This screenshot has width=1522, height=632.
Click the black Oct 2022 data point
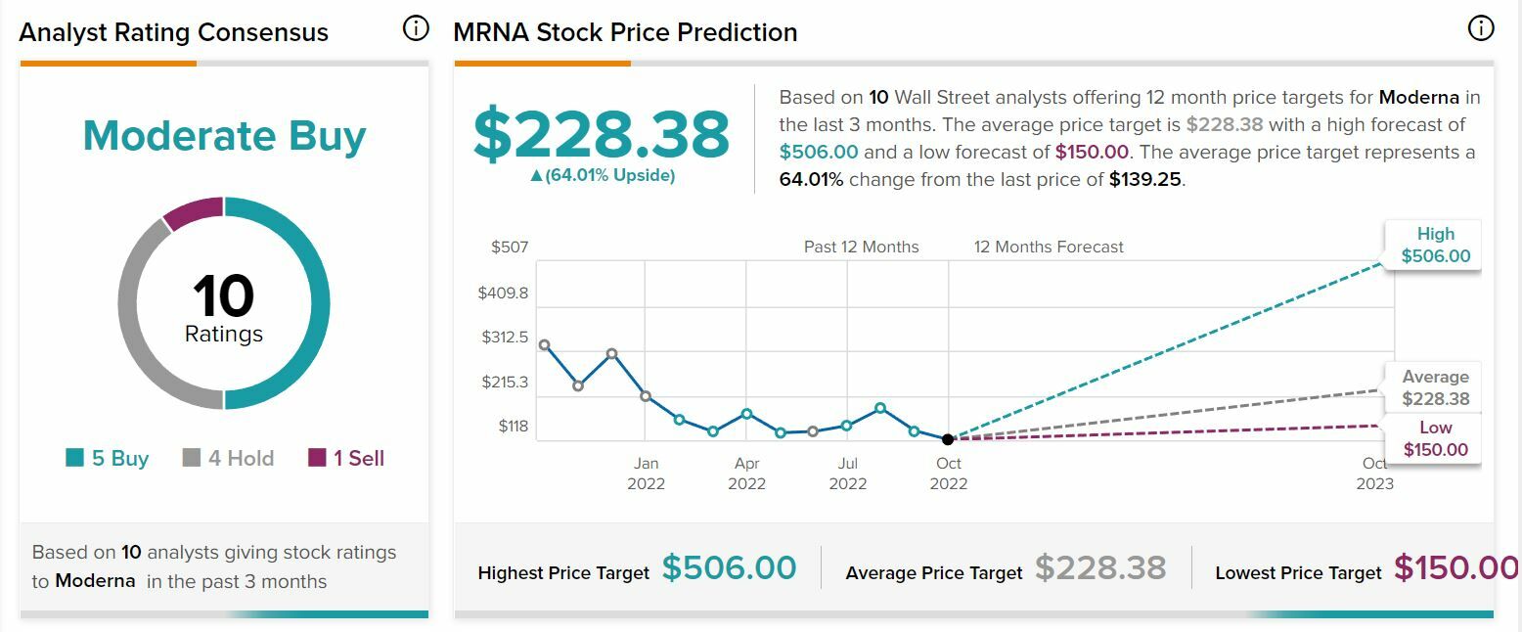(948, 439)
